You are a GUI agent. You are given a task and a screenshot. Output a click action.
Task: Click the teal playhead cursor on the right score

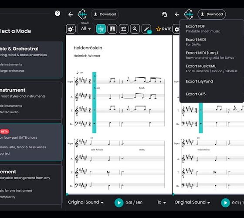pyautogui.click(x=201, y=118)
